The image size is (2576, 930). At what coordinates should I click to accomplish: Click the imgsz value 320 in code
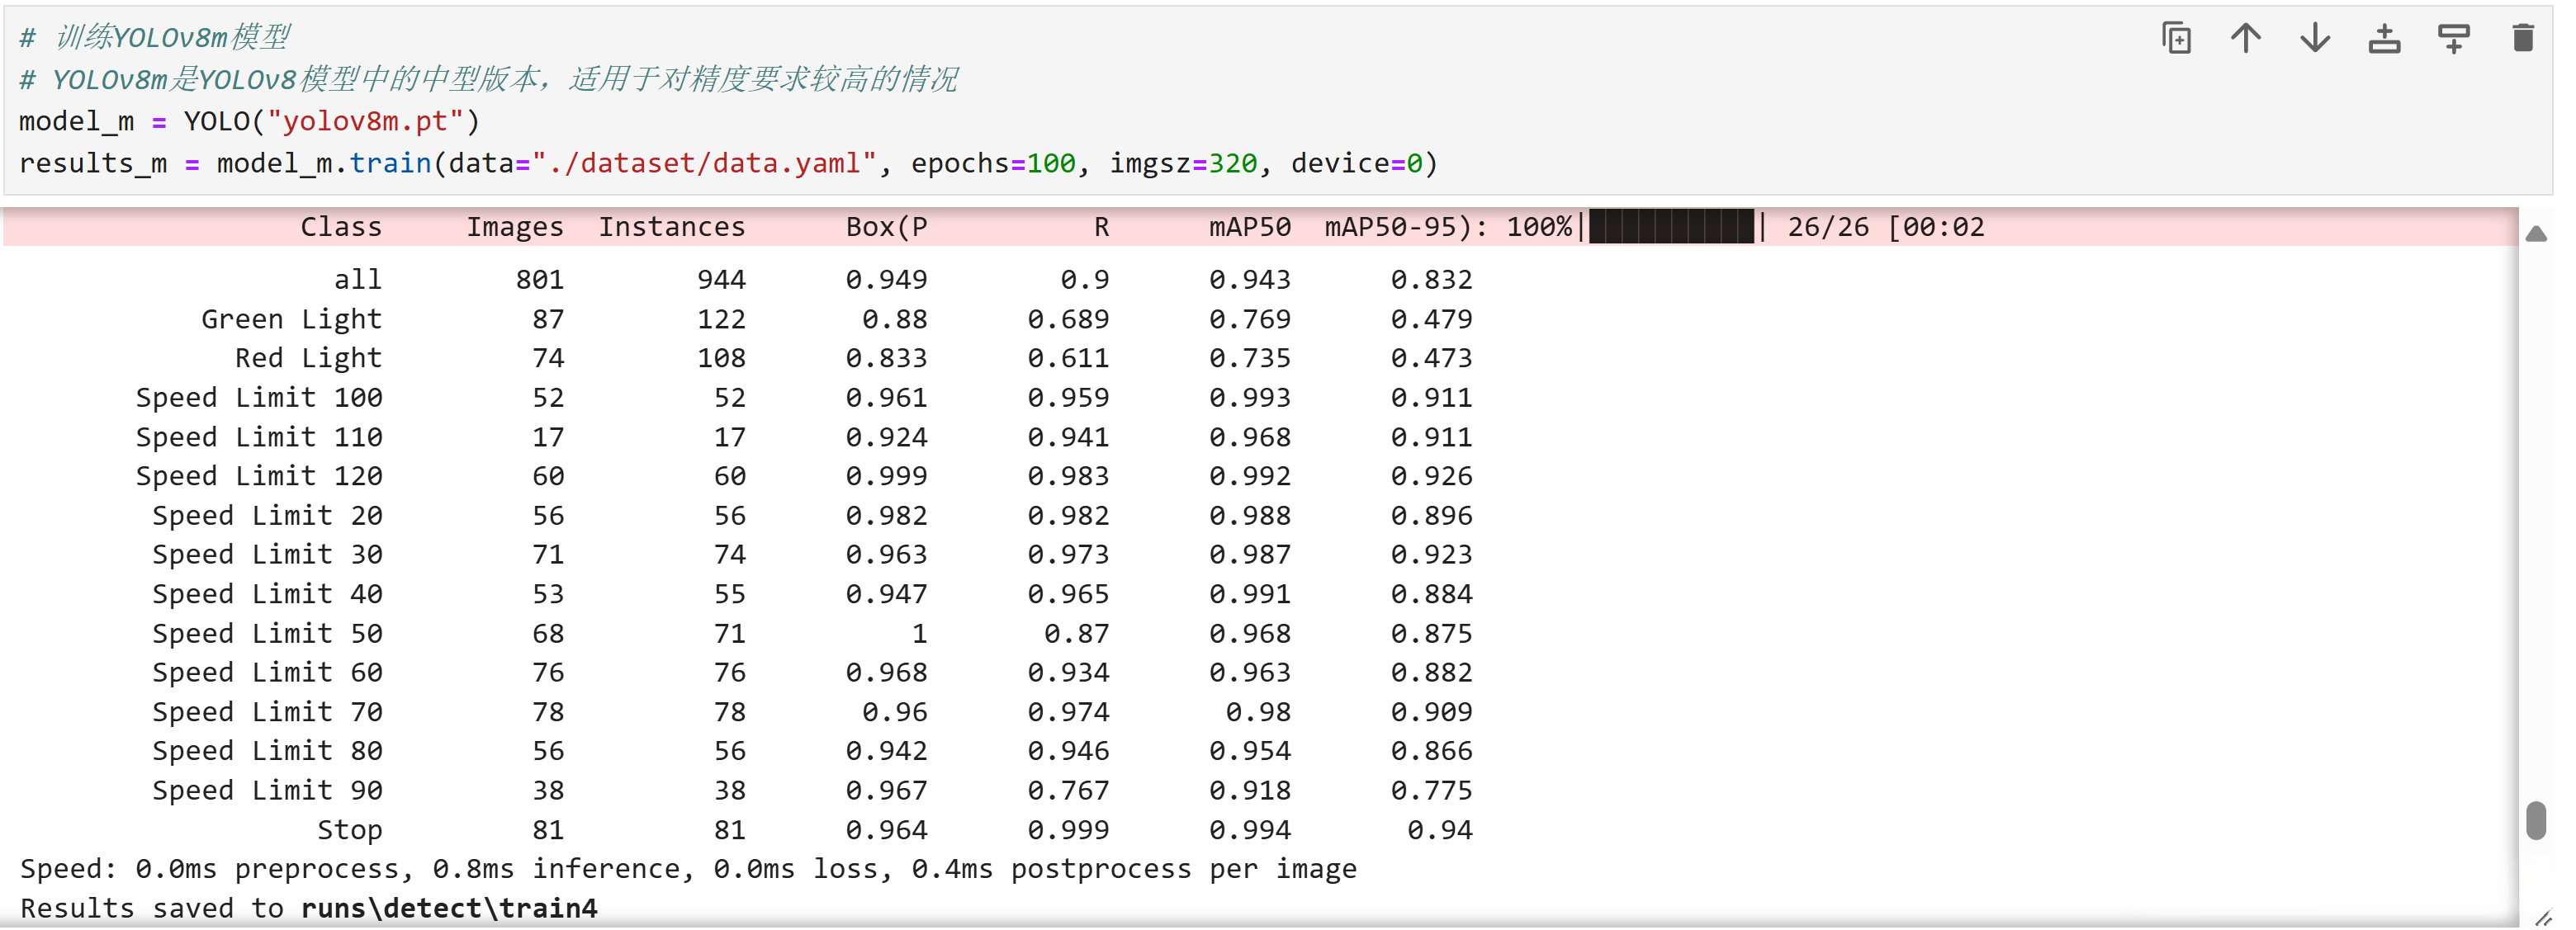point(1232,163)
